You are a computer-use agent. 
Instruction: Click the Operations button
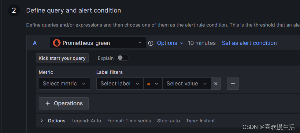pos(64,103)
